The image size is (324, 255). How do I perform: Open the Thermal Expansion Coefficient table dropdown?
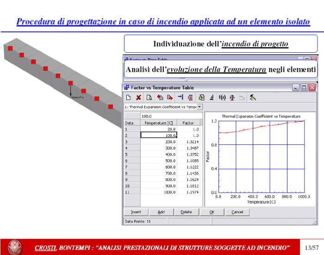click(199, 107)
